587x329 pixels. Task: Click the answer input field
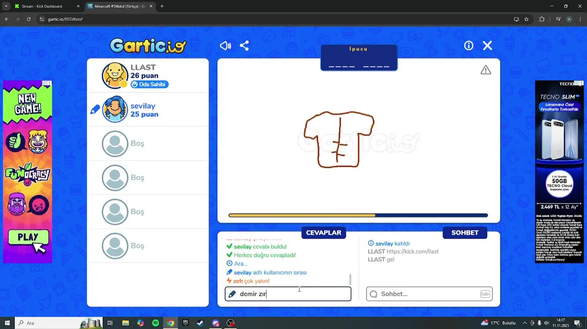pyautogui.click(x=288, y=294)
